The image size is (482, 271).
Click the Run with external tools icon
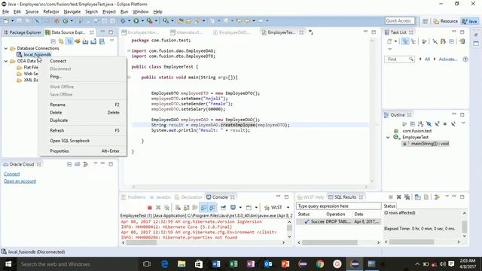[149, 21]
